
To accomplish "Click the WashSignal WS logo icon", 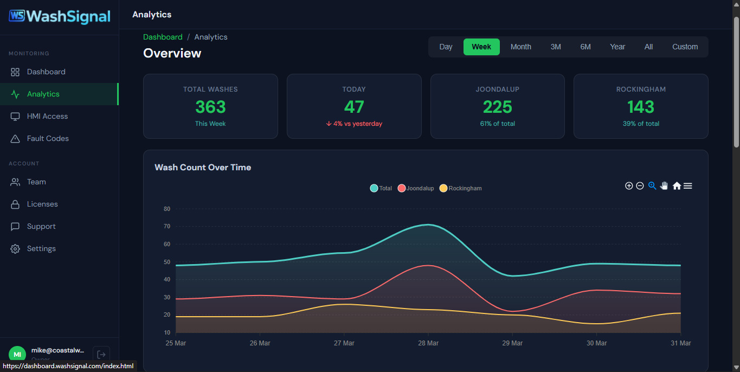I will (x=17, y=16).
